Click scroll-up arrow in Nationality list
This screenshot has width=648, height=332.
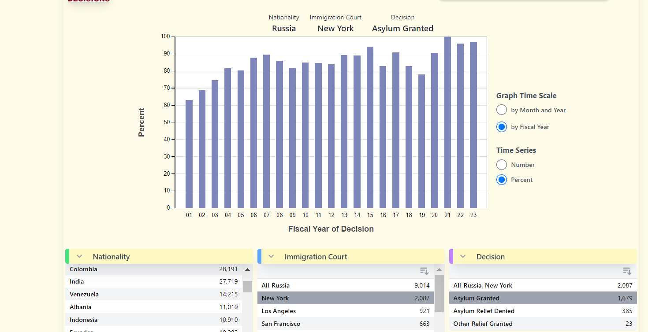click(x=247, y=269)
